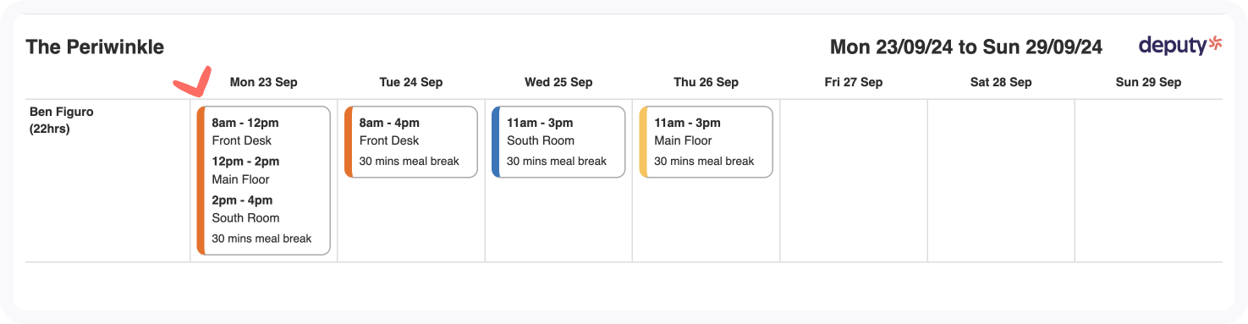Click Thursday's yellow shift color bar
This screenshot has width=1248, height=324.
point(643,142)
